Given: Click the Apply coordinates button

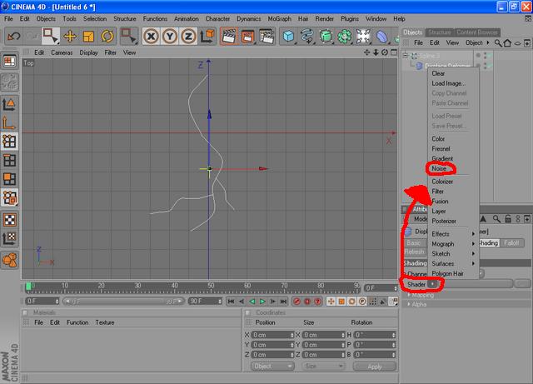Looking at the screenshot, I should click(375, 367).
